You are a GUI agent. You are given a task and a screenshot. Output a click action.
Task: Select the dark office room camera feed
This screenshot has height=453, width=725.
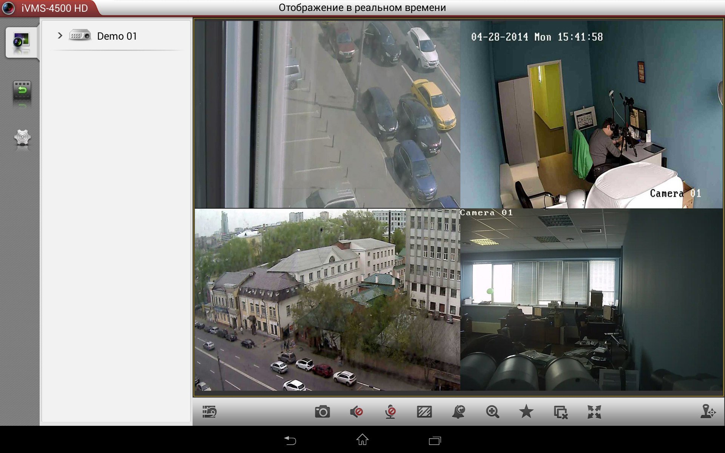pyautogui.click(x=591, y=300)
